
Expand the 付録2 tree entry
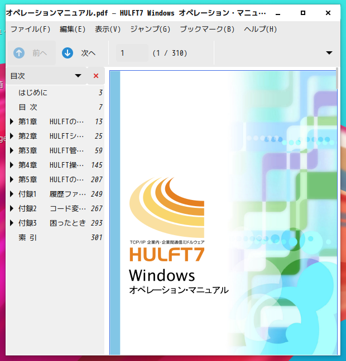pos(11,208)
